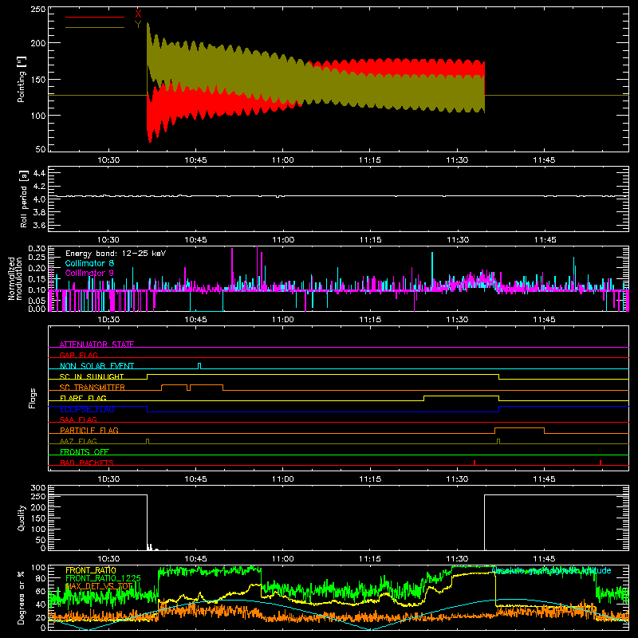This screenshot has width=638, height=638.
Task: Select the GAP_FLAG label
Action: tap(78, 355)
